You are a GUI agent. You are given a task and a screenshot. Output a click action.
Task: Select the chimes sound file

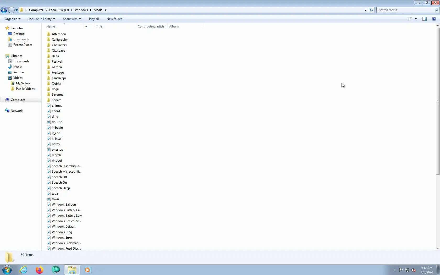click(x=57, y=106)
